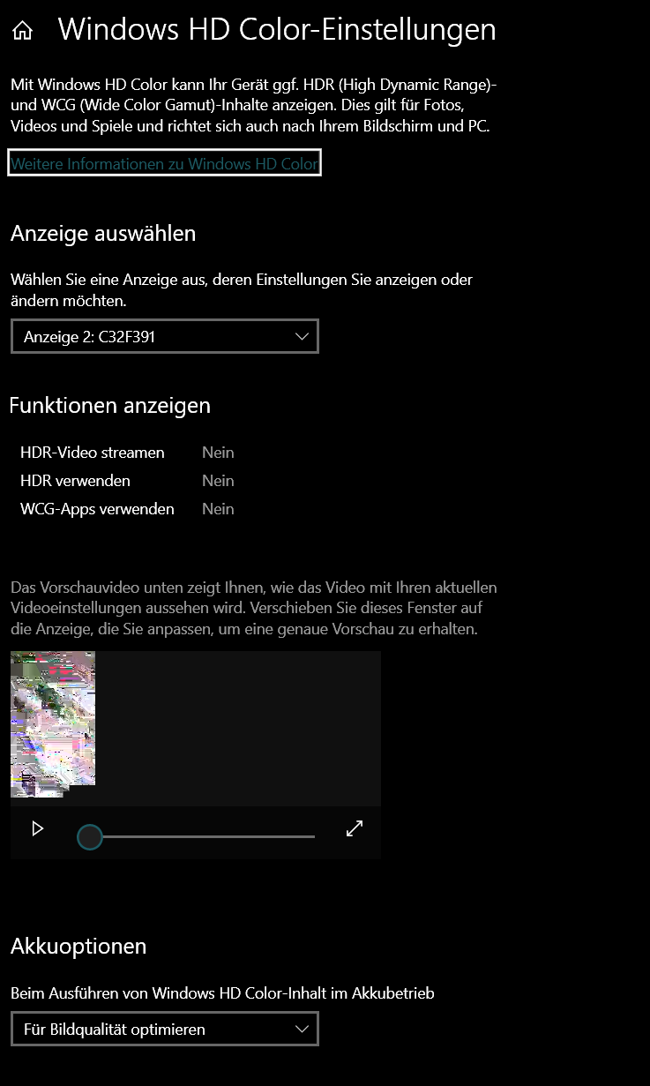The image size is (650, 1086).
Task: Go back via the Home icon
Action: click(x=23, y=31)
